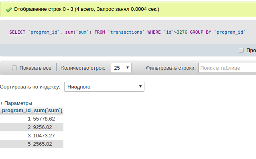Focus the 'Поиск в таблице' filter field
This screenshot has height=159, width=256.
point(227,68)
